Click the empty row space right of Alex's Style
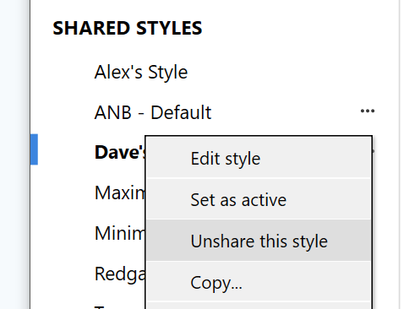This screenshot has width=420, height=309. pyautogui.click(x=281, y=73)
